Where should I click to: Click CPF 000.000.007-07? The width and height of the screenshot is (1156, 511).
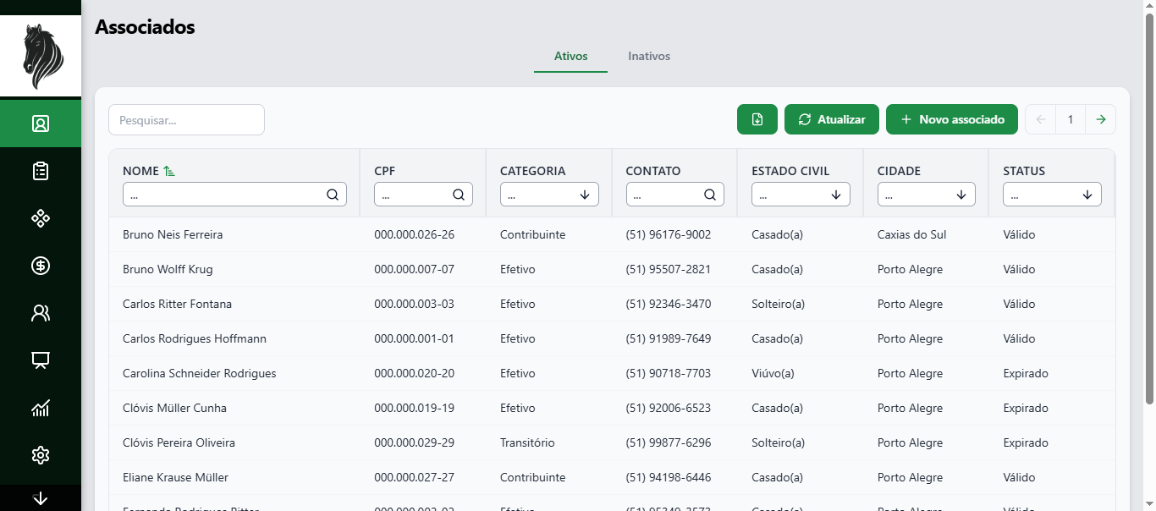[x=415, y=269]
